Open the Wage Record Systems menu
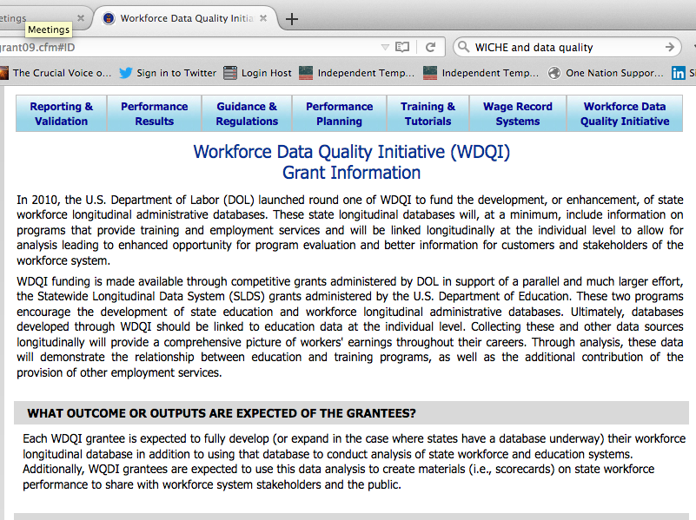This screenshot has height=520, width=696. (518, 114)
